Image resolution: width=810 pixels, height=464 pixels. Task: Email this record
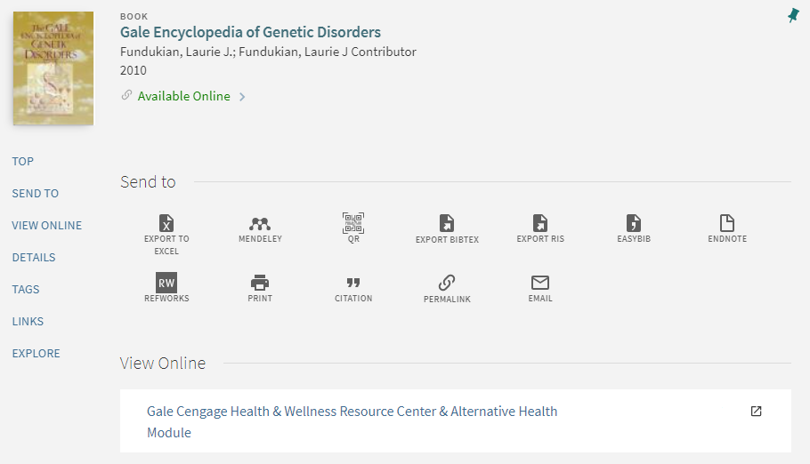coord(540,283)
